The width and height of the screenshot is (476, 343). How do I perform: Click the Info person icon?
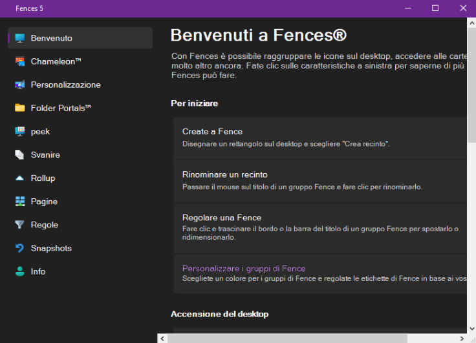[20, 271]
